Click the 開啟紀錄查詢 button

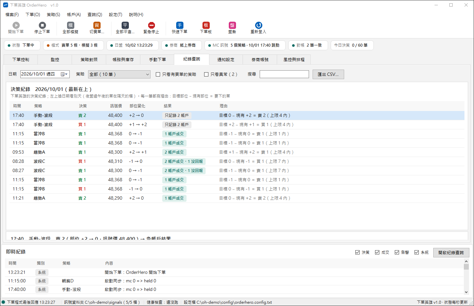(x=451, y=252)
